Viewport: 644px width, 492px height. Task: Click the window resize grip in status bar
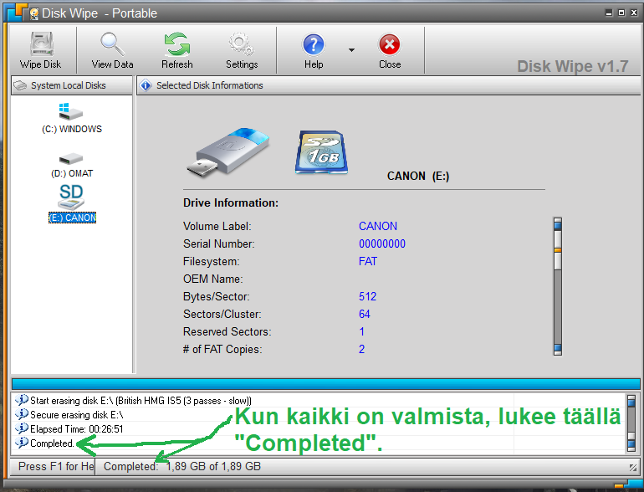pos(633,468)
